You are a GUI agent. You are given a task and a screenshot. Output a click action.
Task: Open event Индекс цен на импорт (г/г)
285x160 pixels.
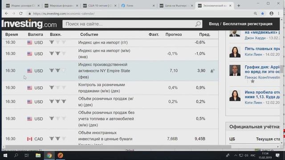click(103, 43)
